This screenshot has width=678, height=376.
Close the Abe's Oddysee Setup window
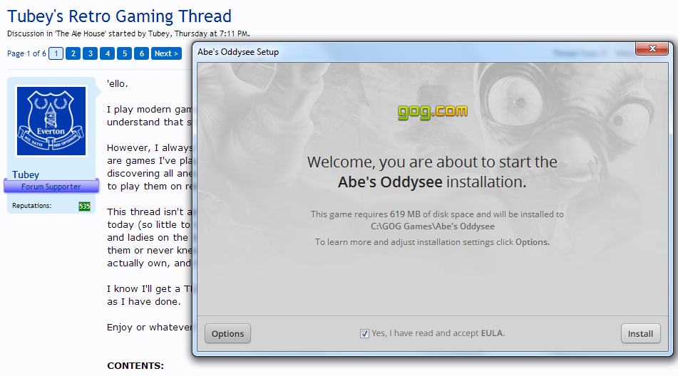pyautogui.click(x=652, y=48)
